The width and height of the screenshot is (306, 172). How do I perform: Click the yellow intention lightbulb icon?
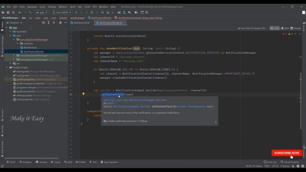(83, 94)
